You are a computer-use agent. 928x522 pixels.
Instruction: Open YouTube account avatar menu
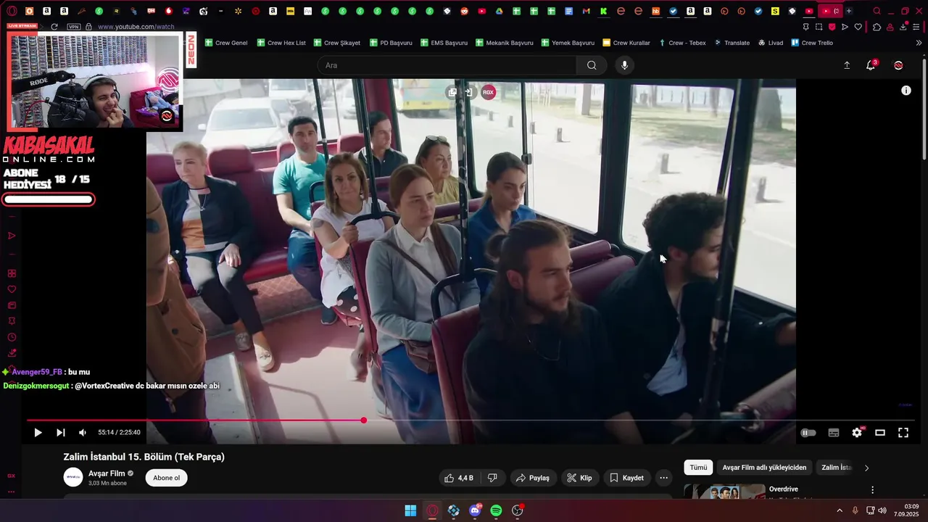(x=898, y=65)
